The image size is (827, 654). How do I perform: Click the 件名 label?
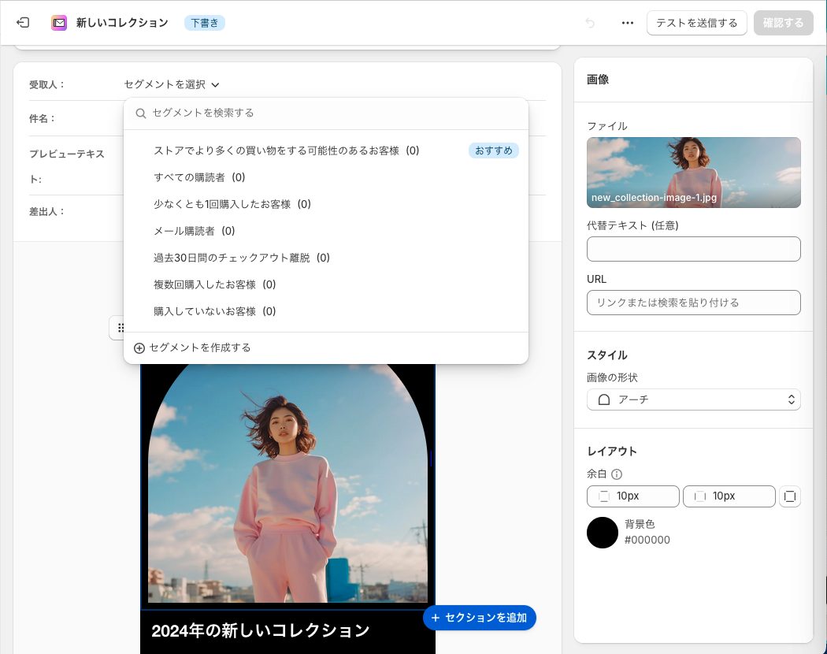coord(42,119)
